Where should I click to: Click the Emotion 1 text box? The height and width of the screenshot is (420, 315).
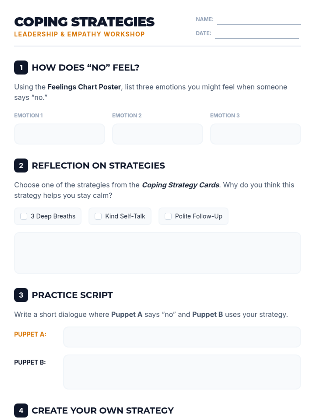click(x=60, y=134)
